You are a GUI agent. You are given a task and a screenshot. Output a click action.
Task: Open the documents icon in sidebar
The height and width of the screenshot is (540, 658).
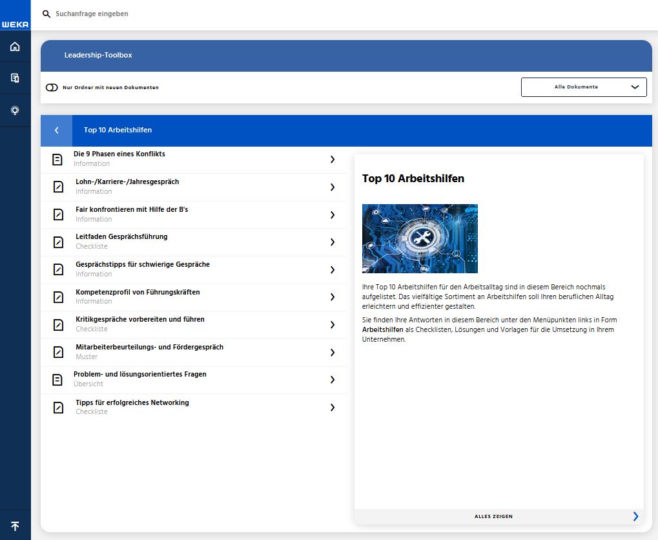(15, 78)
